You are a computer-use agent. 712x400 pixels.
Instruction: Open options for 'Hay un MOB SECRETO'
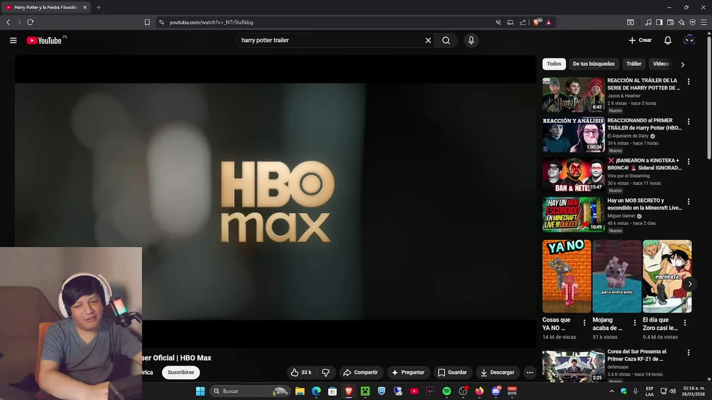click(689, 202)
